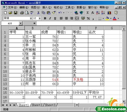Sort ascending with the A-Z icon

pyautogui.click(x=98, y=13)
